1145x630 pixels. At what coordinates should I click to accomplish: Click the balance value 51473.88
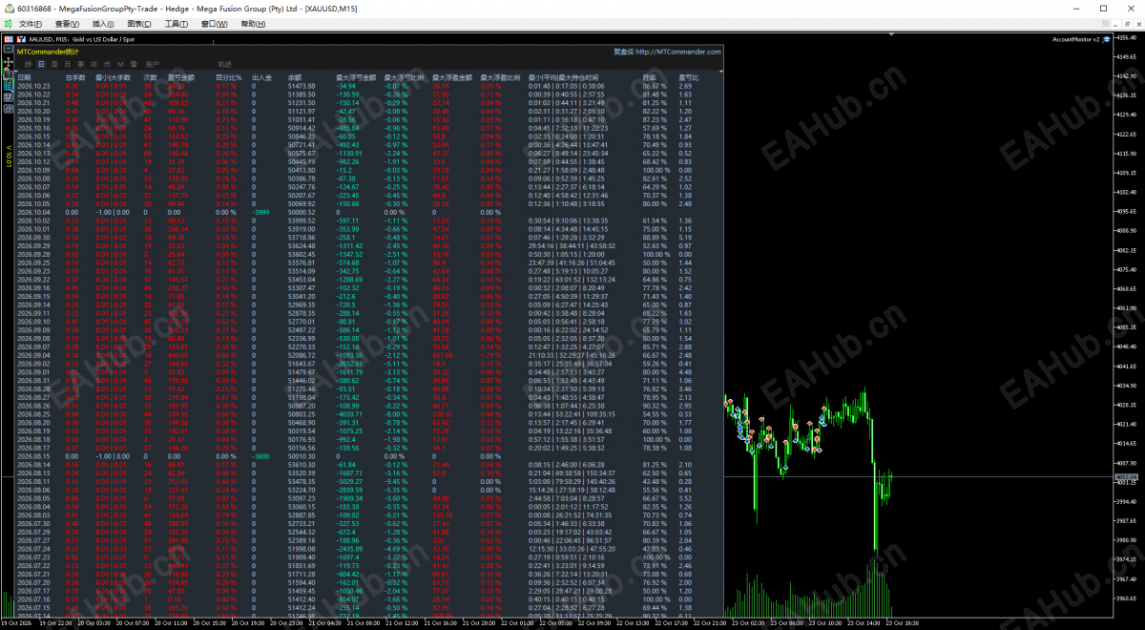click(301, 86)
